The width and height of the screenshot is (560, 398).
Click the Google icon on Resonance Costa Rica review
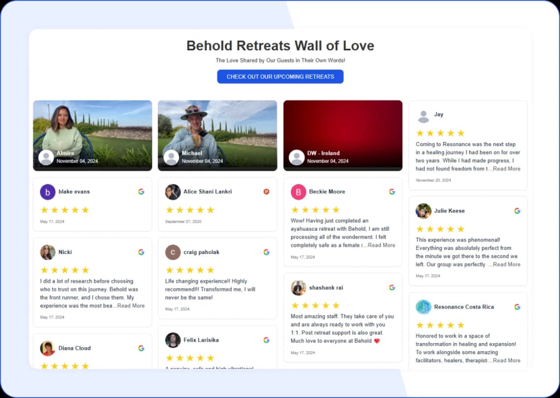[x=516, y=307]
